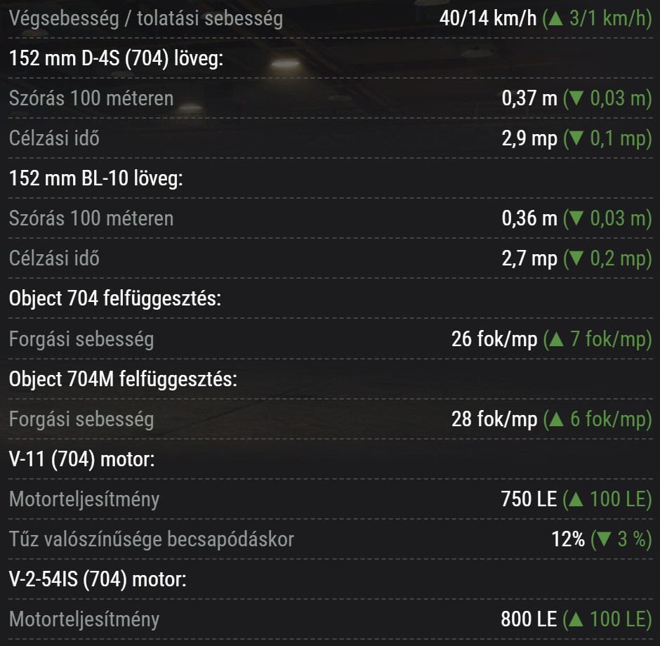Click down arrow beside 3 % fire chance
Viewport: 660px width, 646px height.
604,539
